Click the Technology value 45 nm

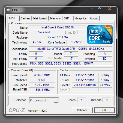coord(37,42)
